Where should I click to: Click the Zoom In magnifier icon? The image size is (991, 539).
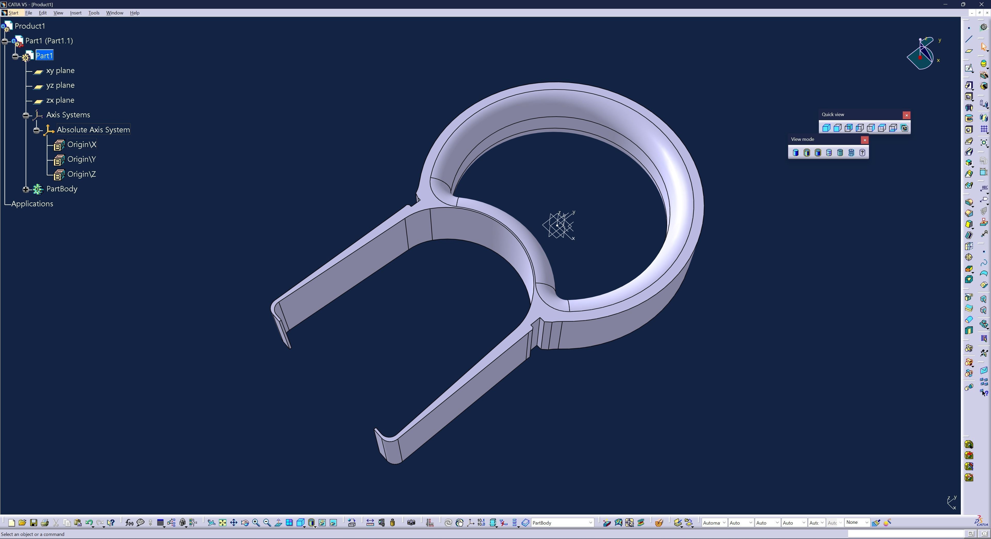click(x=256, y=523)
